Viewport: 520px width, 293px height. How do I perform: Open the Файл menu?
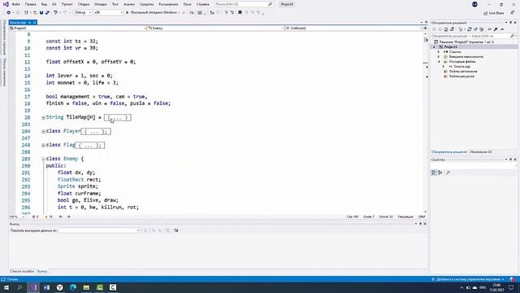16,4
